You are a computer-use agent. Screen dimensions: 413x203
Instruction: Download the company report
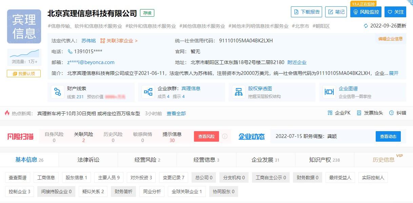[307, 12]
